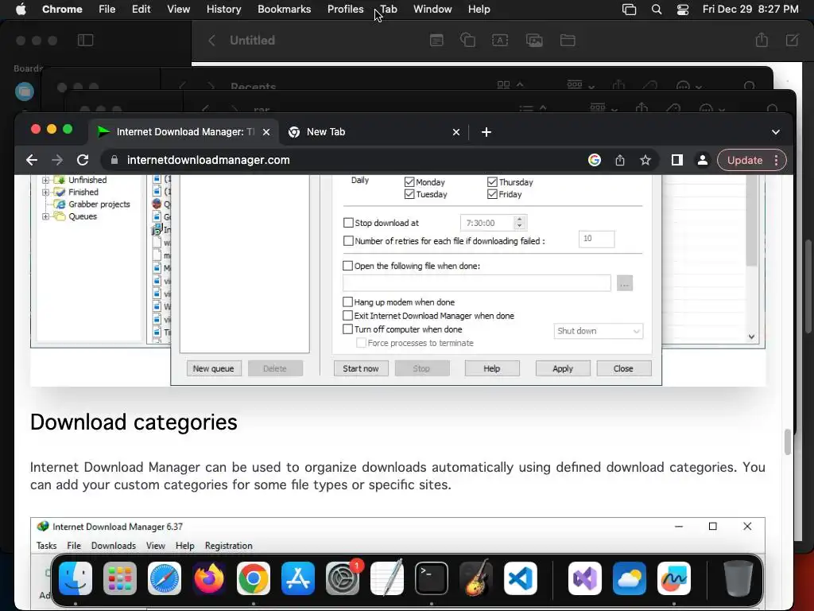This screenshot has height=611, width=814.
Task: Click the Chrome forward arrow
Action: tap(57, 160)
